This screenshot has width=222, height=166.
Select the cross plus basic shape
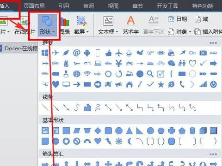[171, 131]
